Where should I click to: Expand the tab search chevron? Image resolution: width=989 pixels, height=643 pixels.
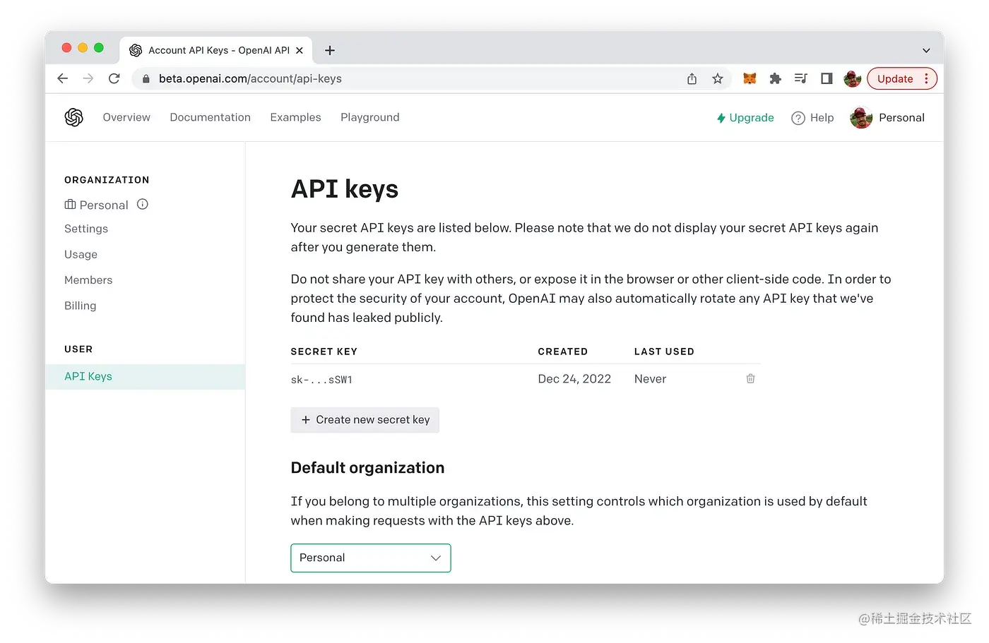click(x=926, y=50)
